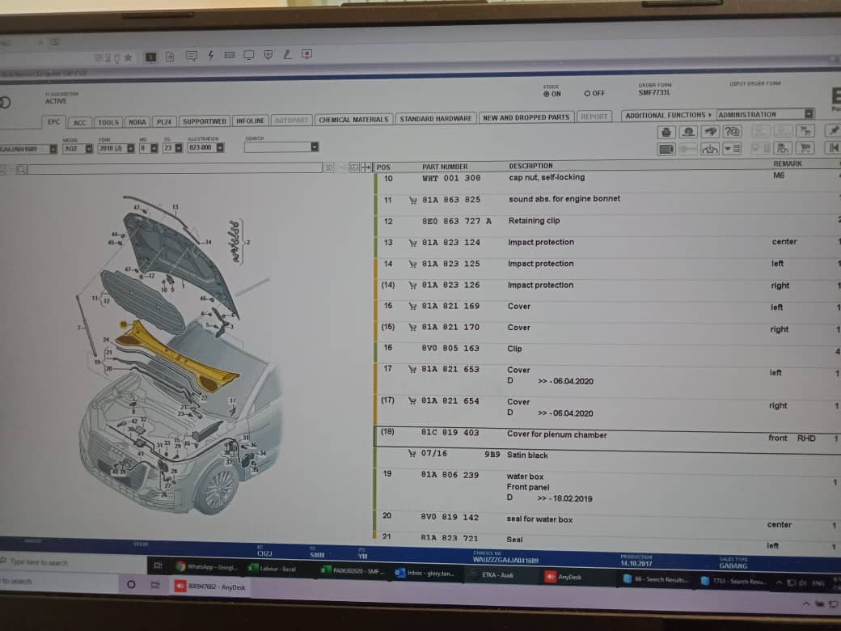Select the Stock OFF radio button
The width and height of the screenshot is (841, 631).
(x=587, y=94)
